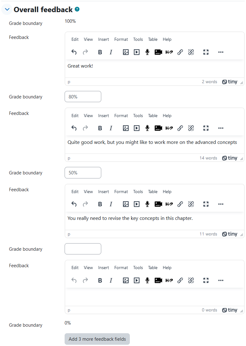
Task: Insert multimedia in 'You really need to revise' editor
Action: (137, 204)
